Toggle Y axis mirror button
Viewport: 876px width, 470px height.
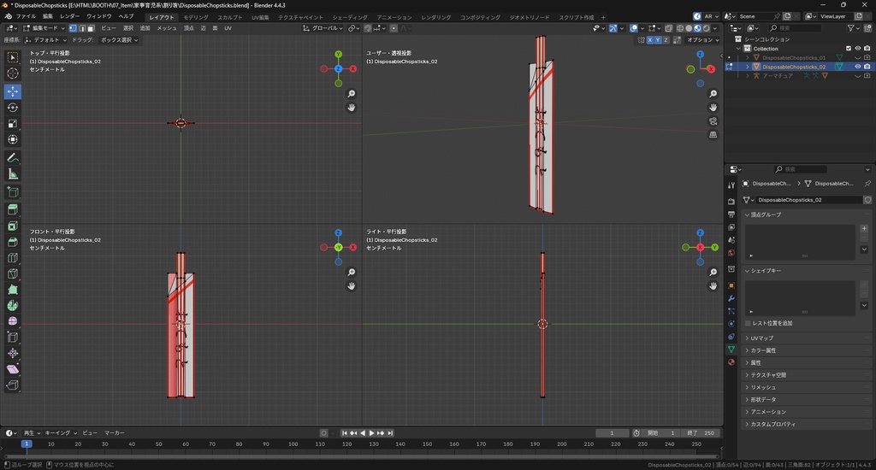click(x=658, y=40)
